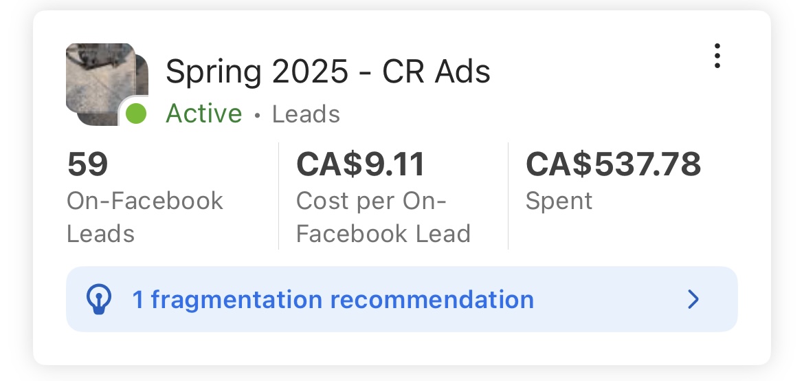Click the green "Active" status text
The height and width of the screenshot is (381, 804).
(x=203, y=113)
